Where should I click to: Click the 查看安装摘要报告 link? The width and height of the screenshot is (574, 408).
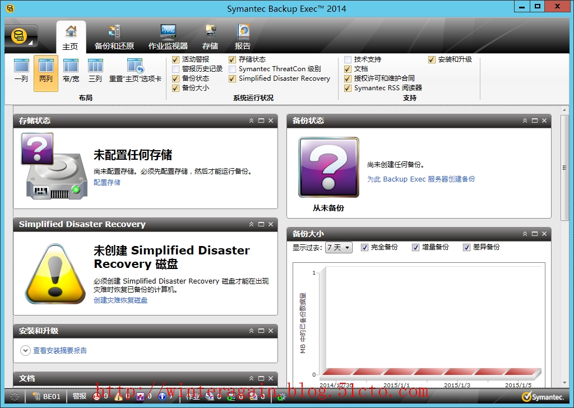tap(60, 350)
